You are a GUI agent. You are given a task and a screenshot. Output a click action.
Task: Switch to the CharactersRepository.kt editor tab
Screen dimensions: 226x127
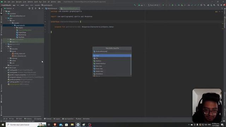(x=70, y=8)
